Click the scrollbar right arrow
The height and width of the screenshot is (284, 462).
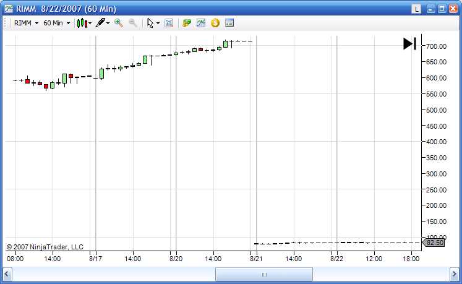tap(455, 275)
